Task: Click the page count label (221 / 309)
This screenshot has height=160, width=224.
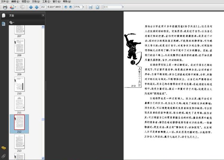Action: pyautogui.click(x=54, y=7)
